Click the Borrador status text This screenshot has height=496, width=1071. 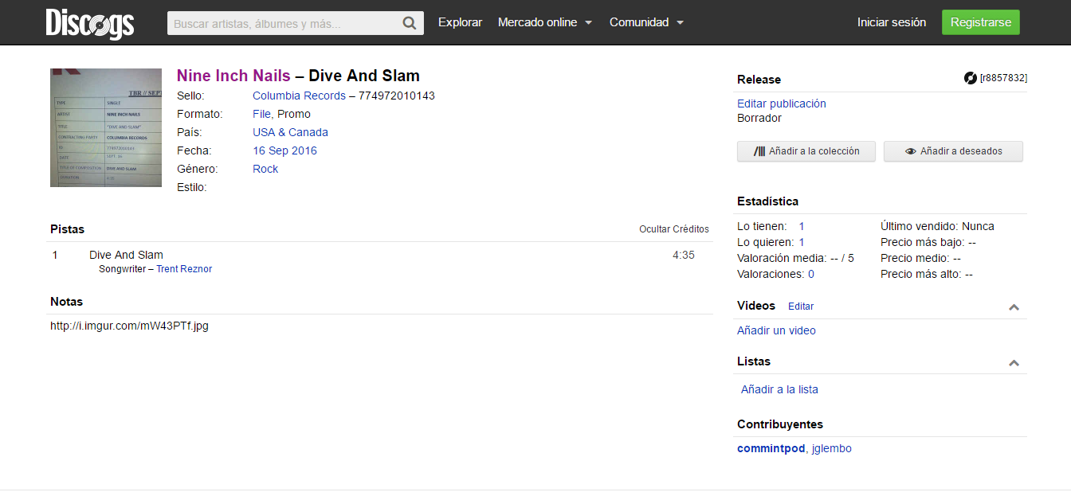pos(759,118)
